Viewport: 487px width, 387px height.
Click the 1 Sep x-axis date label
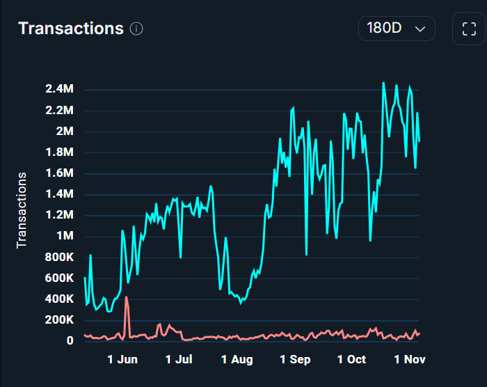[295, 360]
